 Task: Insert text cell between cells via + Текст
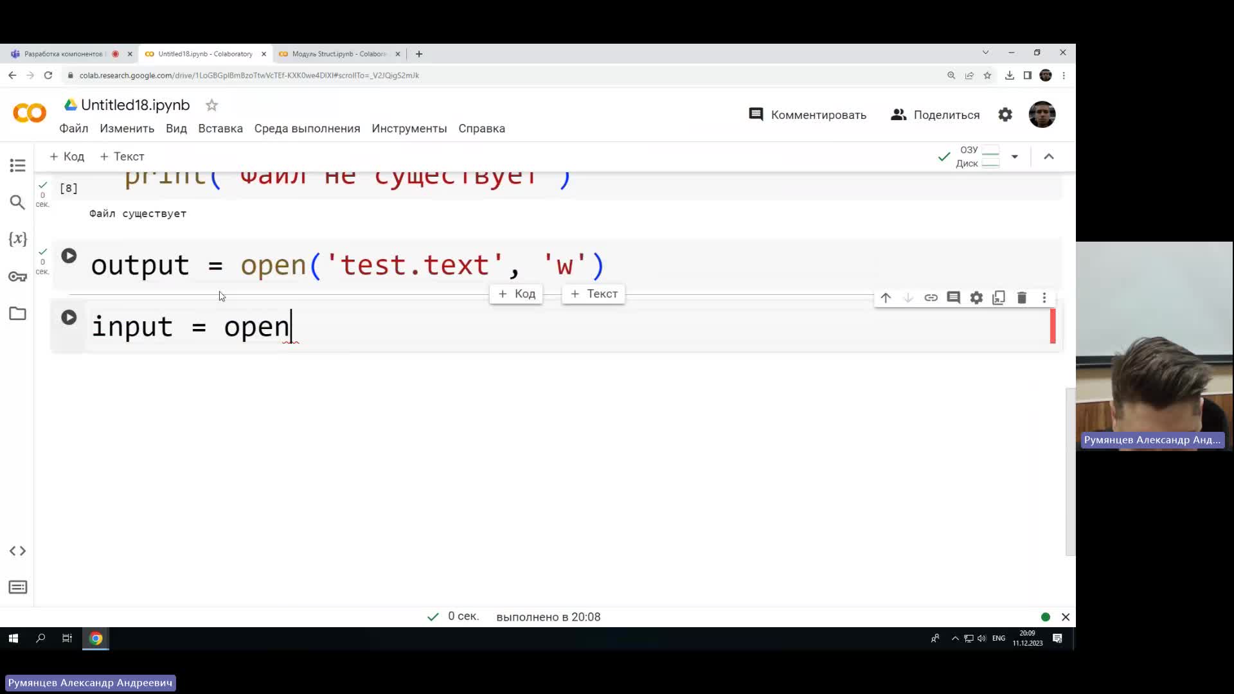tap(593, 294)
